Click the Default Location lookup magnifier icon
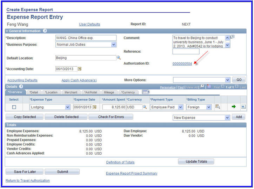The image size is (254, 189). (x=119, y=58)
